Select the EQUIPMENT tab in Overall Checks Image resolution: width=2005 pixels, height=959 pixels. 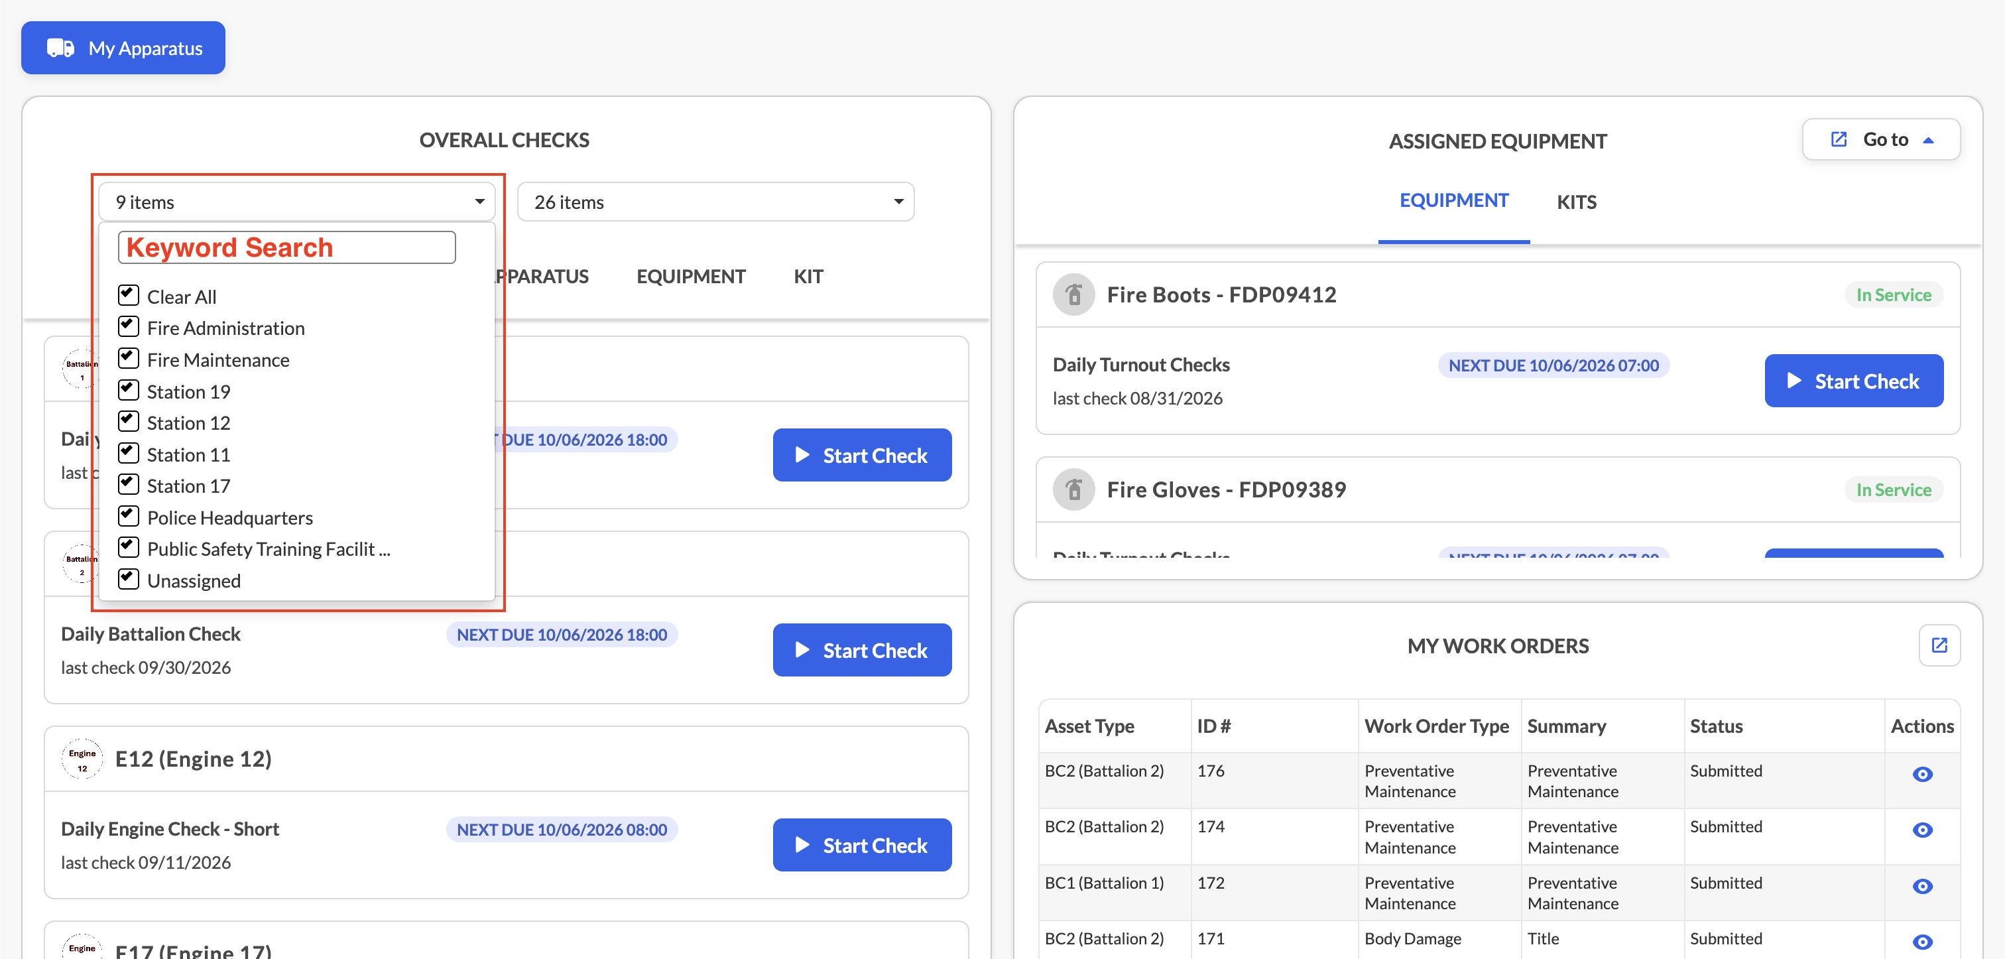690,277
